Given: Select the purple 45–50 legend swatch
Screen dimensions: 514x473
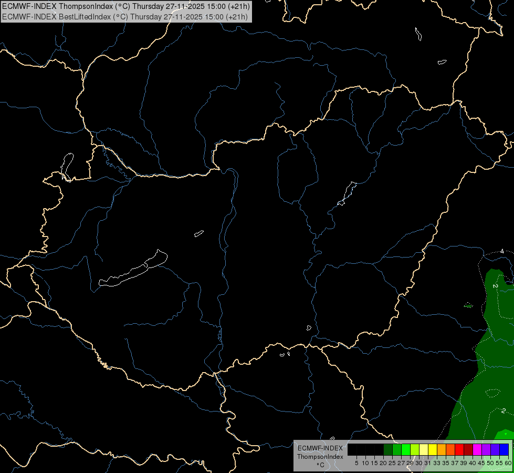Looking at the screenshot, I should [x=486, y=449].
